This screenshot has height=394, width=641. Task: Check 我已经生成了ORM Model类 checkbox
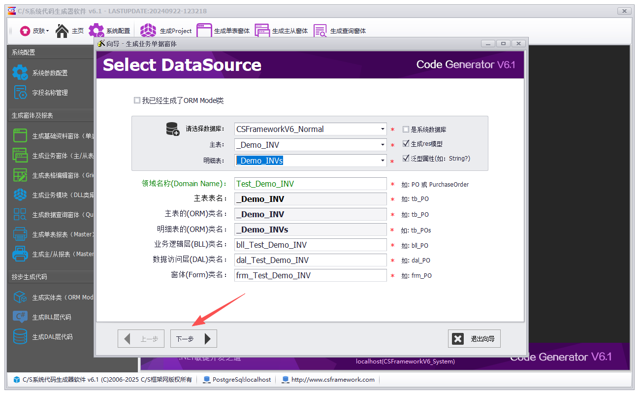pyautogui.click(x=137, y=100)
